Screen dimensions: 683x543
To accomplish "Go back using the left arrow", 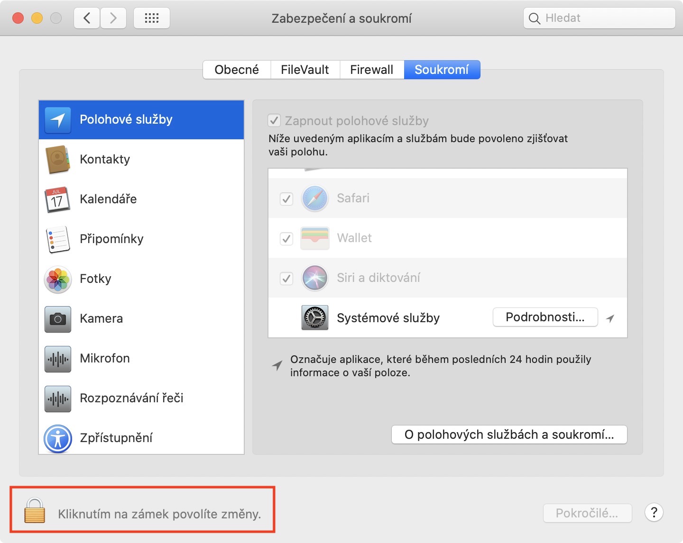I will 87,18.
